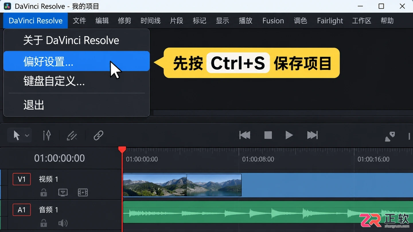Stop timeline playback
Viewport: 413px width, 232px height.
268,135
